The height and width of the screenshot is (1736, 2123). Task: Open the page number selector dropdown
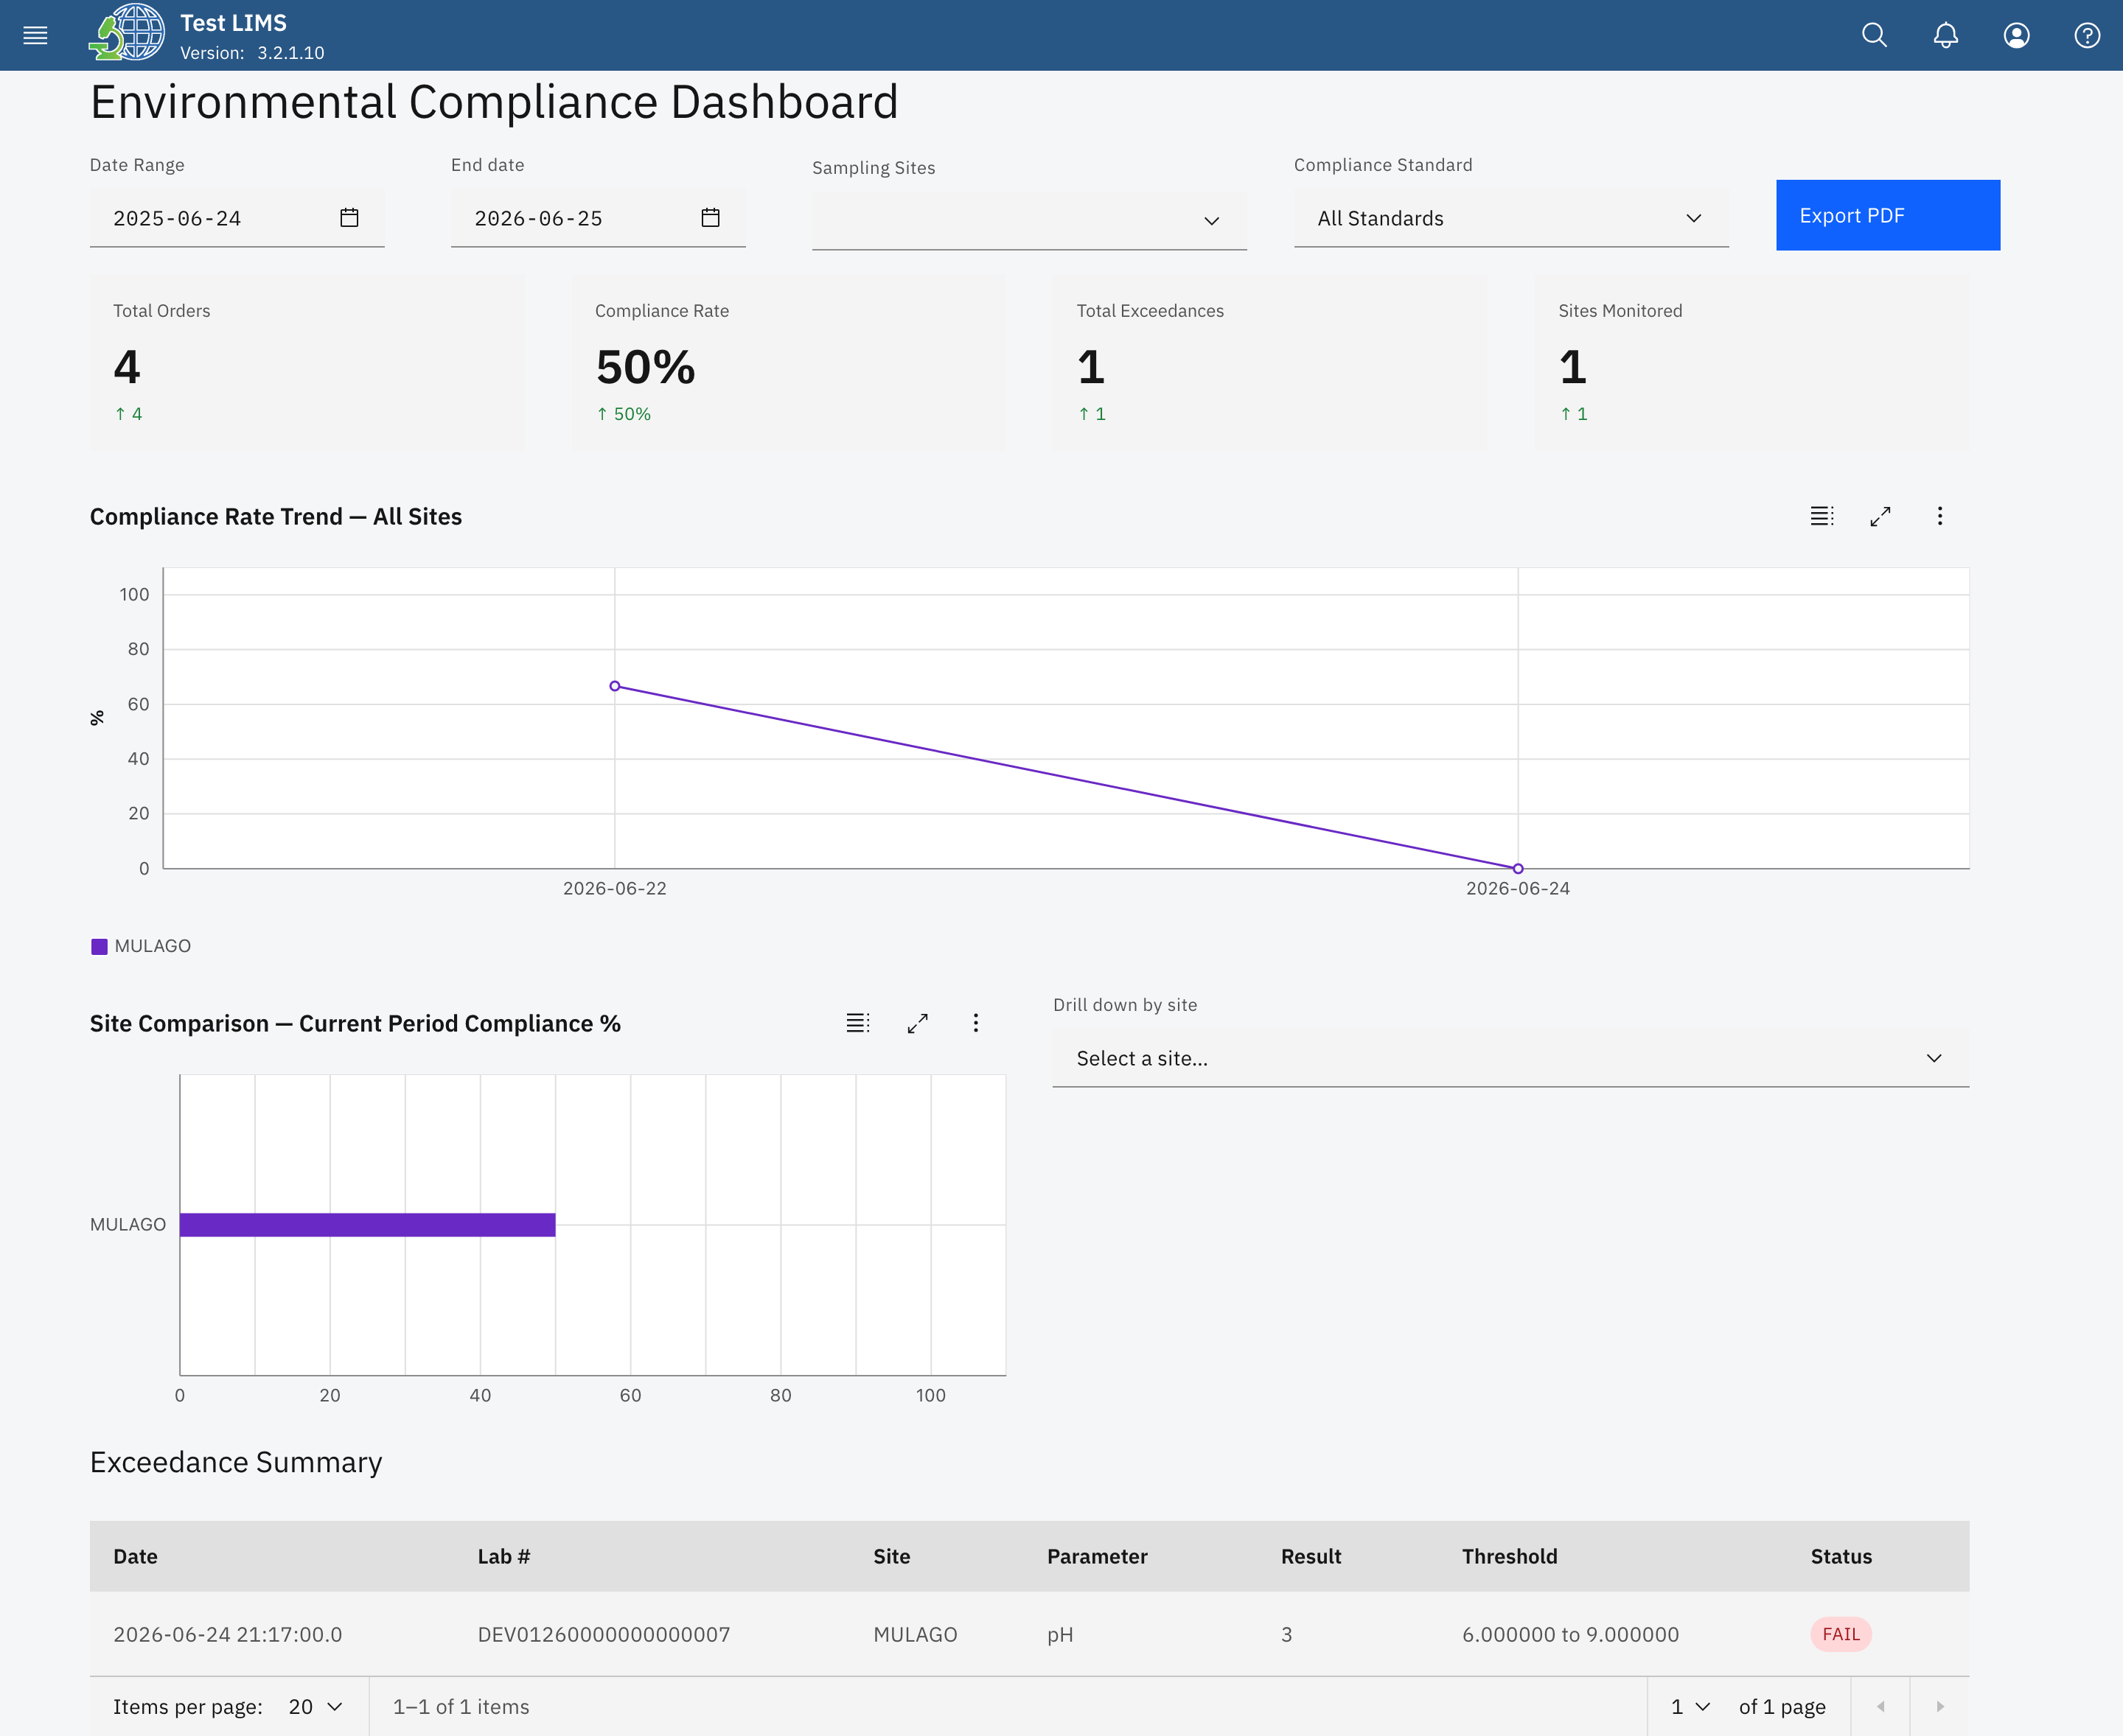point(1691,1707)
